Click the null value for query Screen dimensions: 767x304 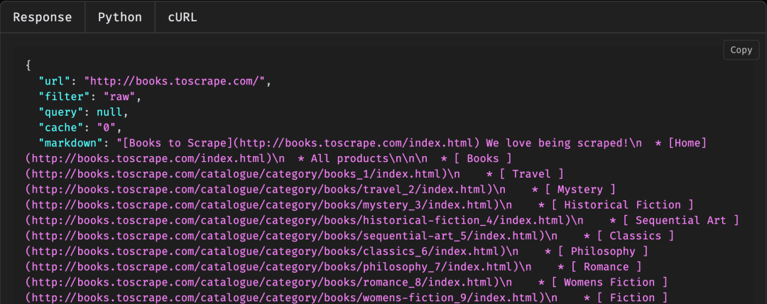[109, 113]
